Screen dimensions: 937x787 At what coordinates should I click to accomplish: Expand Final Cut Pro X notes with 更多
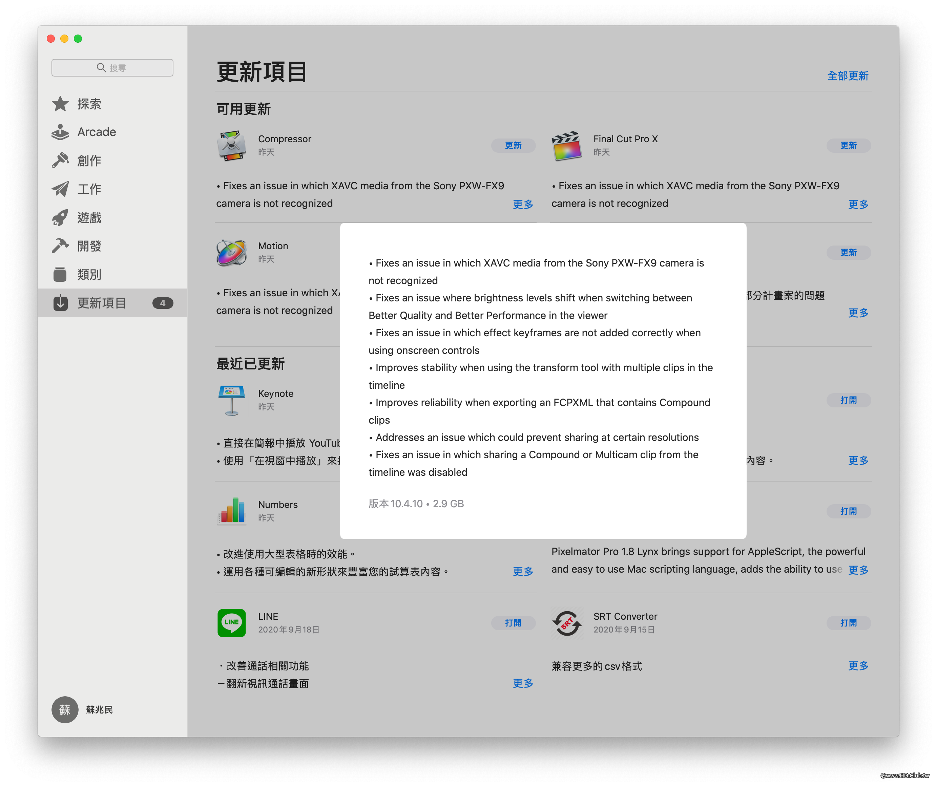coord(858,204)
